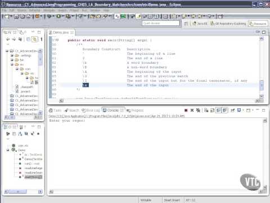Click the Pin Console icon
Viewport: 270px width, 203px height.
[233, 111]
